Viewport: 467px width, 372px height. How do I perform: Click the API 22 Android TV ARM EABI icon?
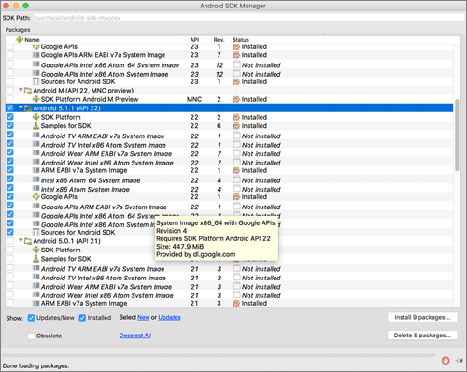(x=36, y=136)
